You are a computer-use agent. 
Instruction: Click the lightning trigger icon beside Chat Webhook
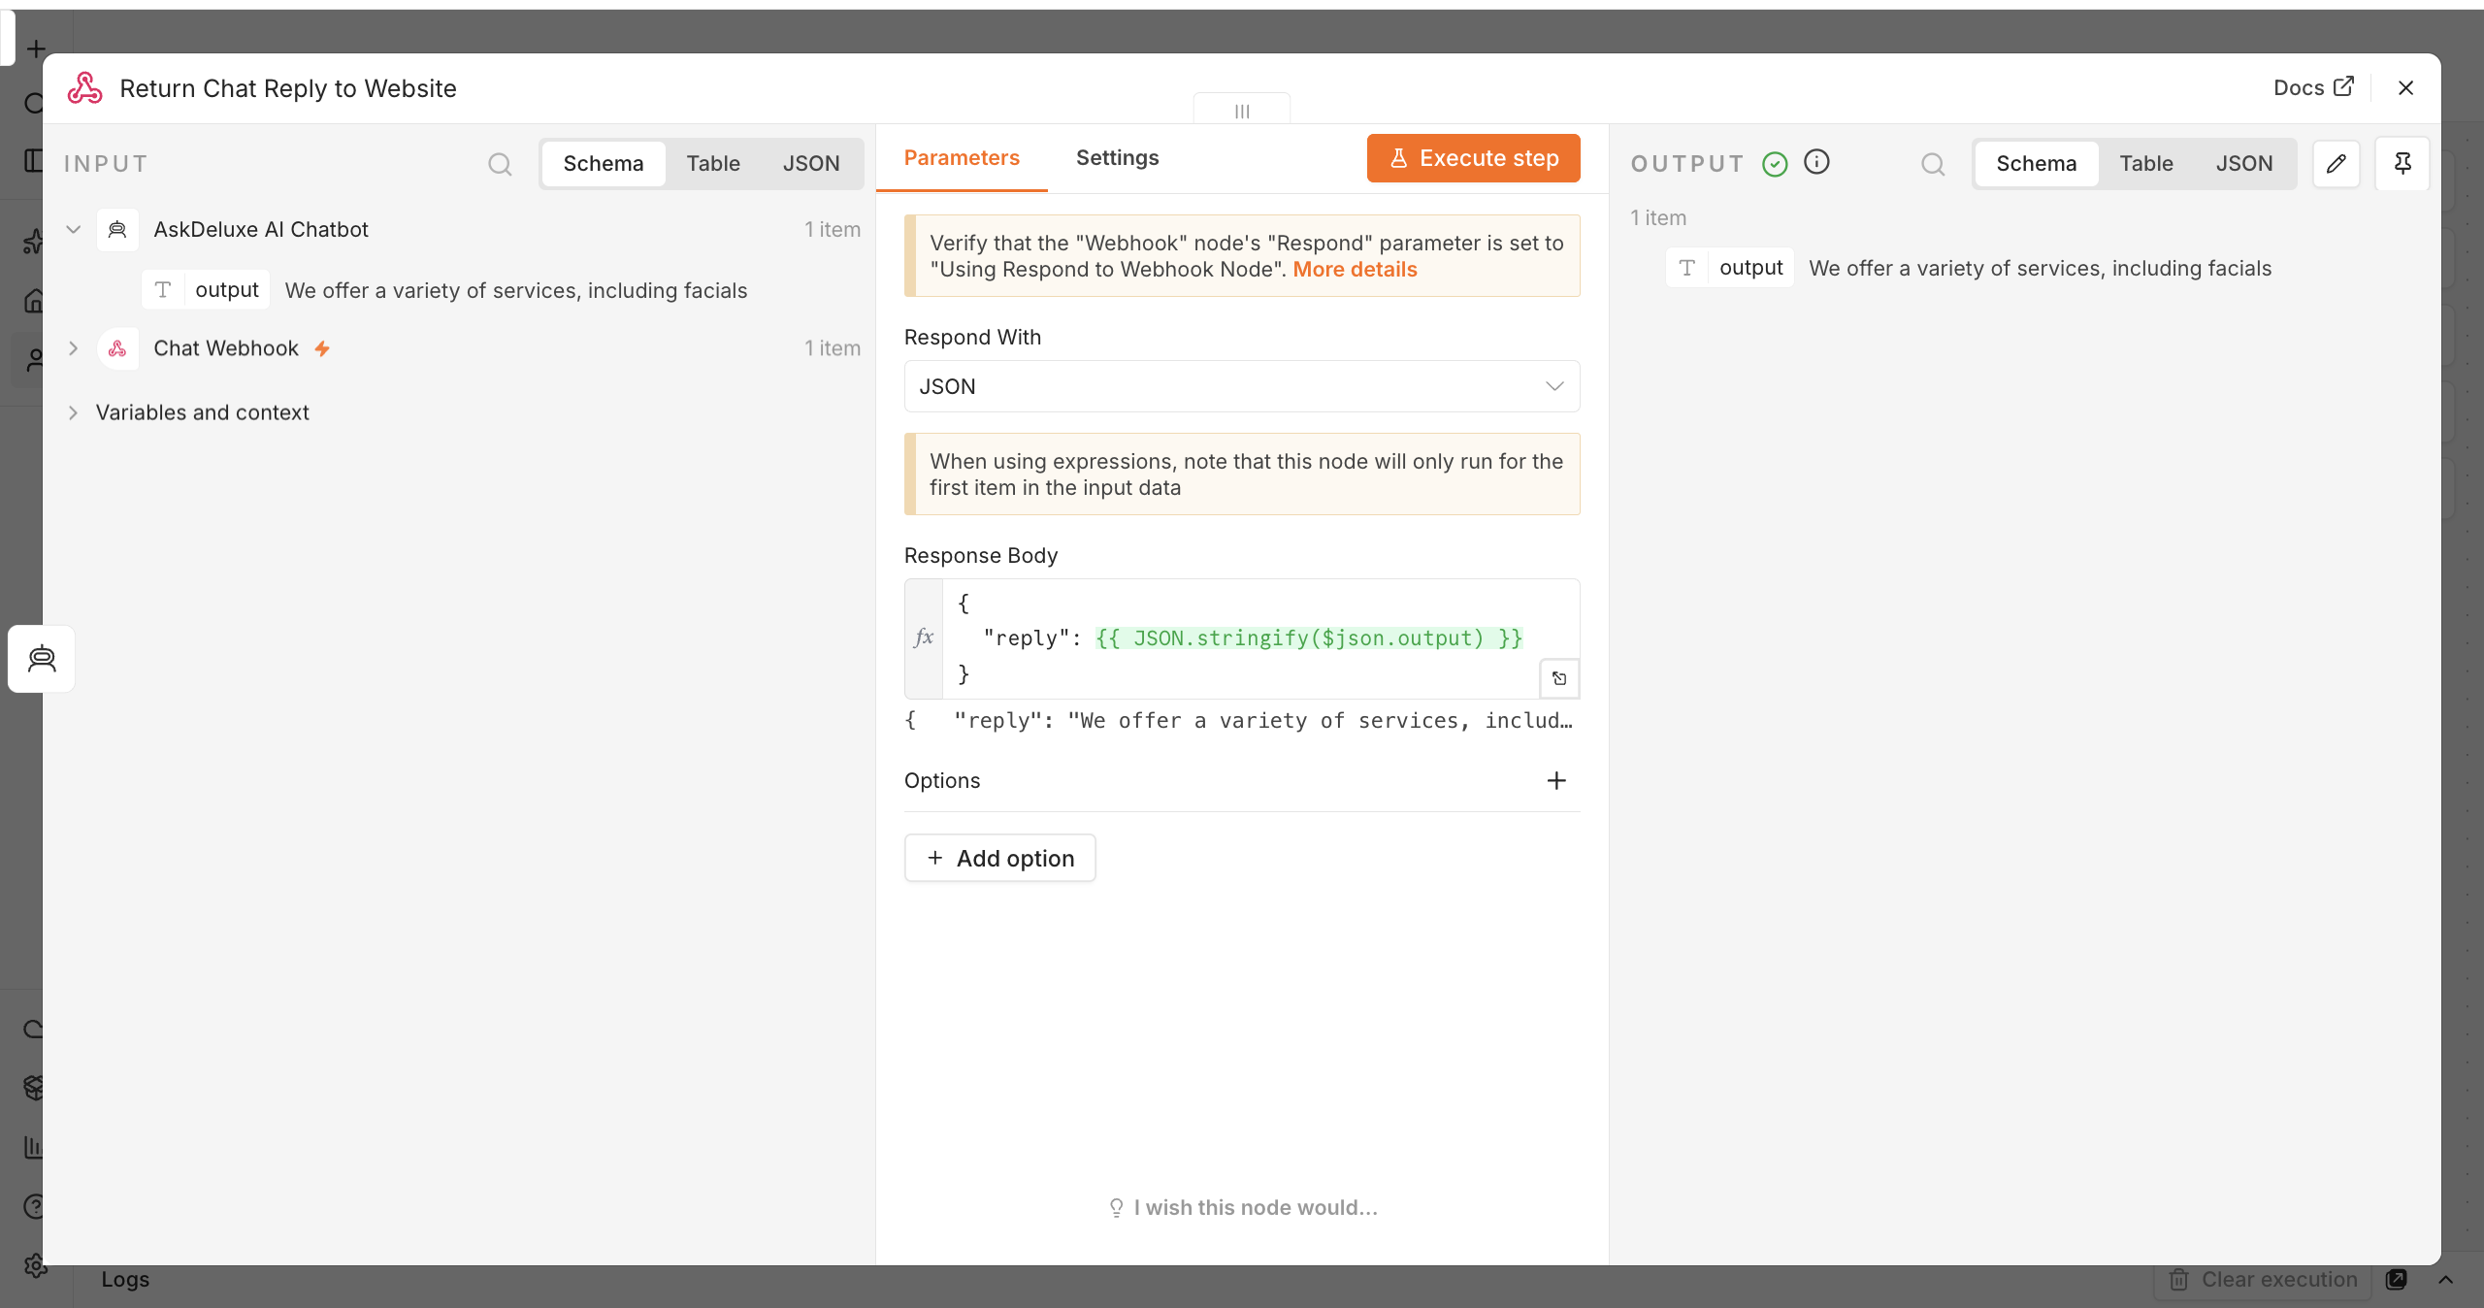coord(322,348)
